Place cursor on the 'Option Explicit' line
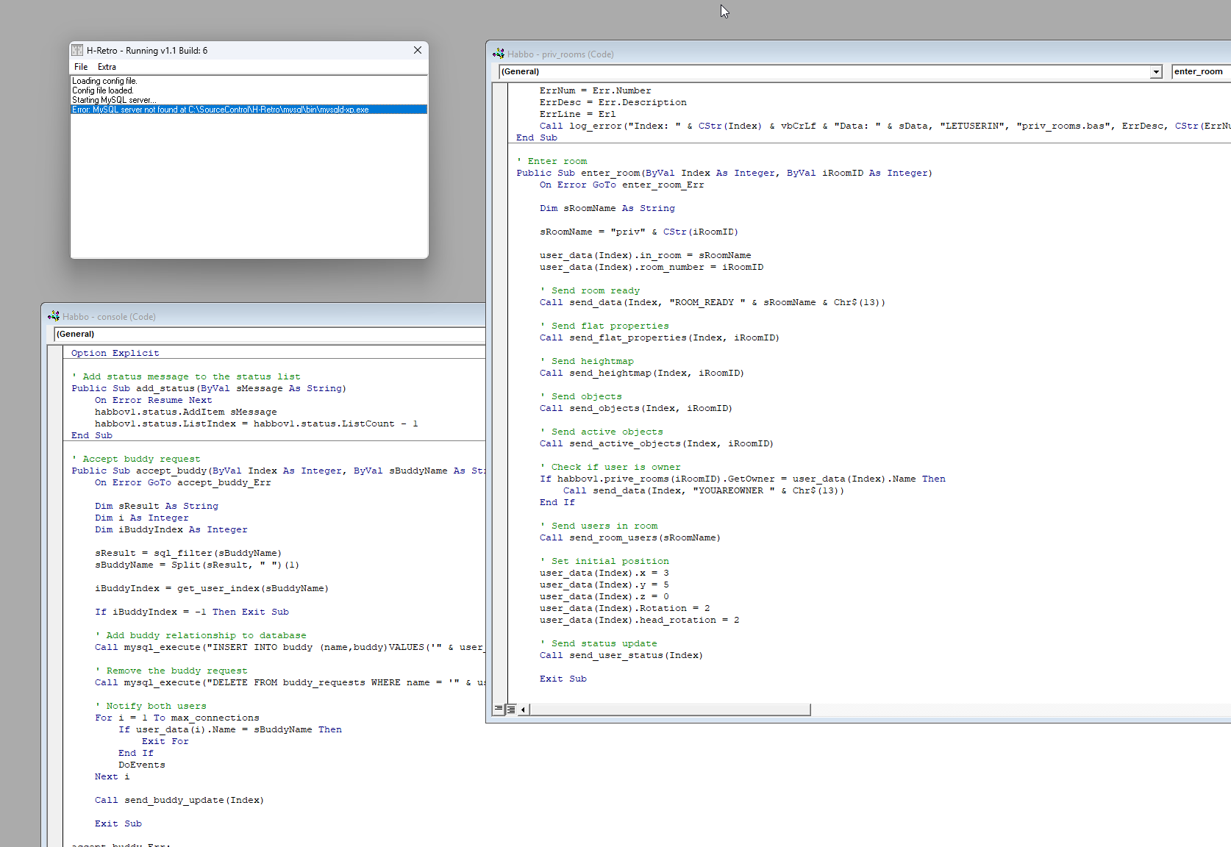The image size is (1231, 847). (115, 353)
